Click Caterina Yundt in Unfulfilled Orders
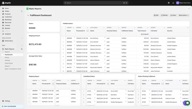The image size is (192, 109). 115,98
